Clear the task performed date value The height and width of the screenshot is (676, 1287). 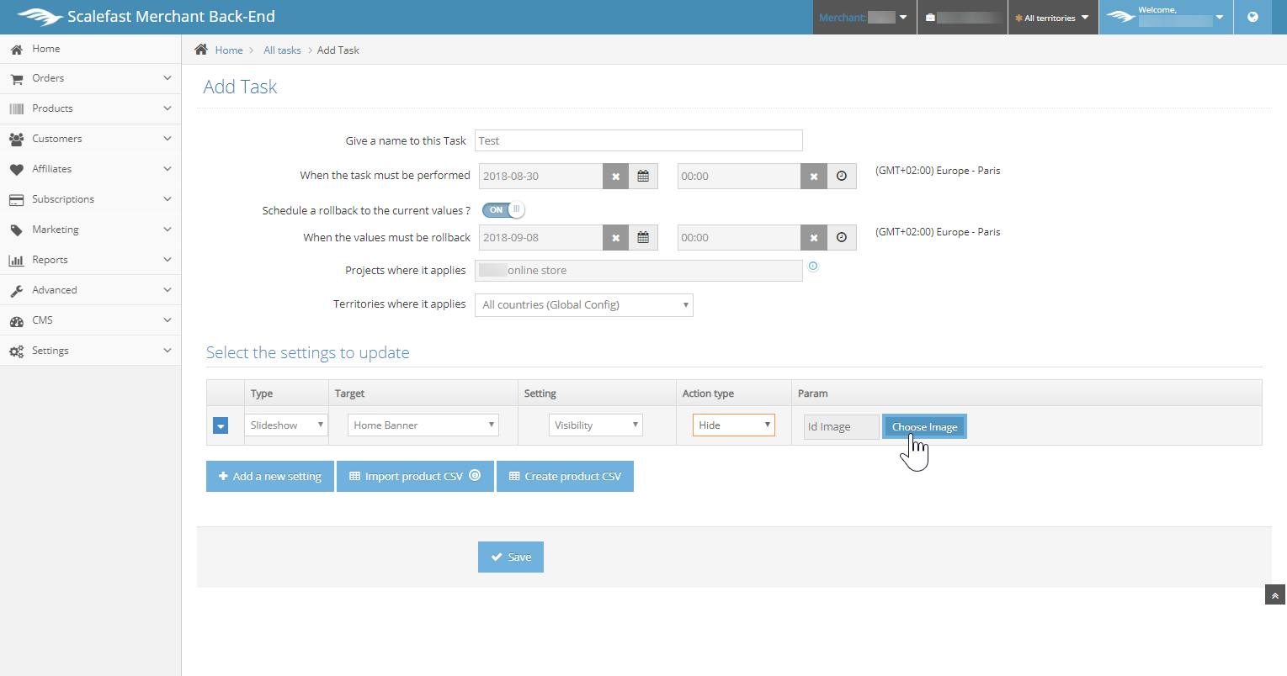[615, 177]
